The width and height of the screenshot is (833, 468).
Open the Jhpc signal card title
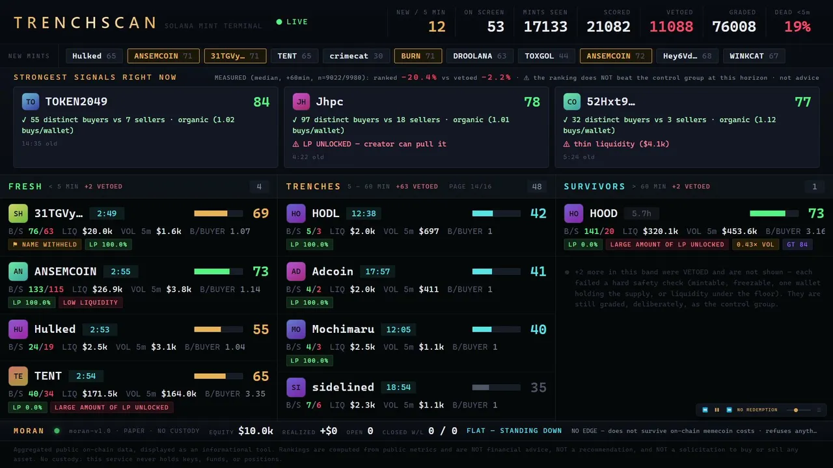(x=329, y=102)
